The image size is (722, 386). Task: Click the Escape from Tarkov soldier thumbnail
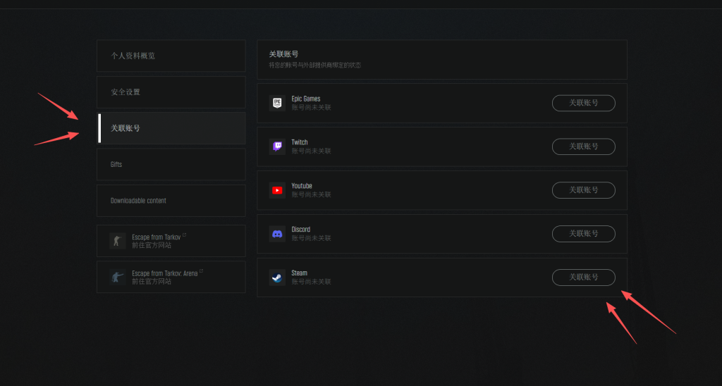(117, 241)
